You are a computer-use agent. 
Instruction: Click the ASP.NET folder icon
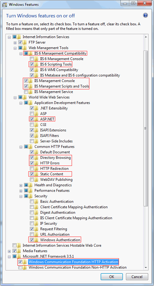36,119
